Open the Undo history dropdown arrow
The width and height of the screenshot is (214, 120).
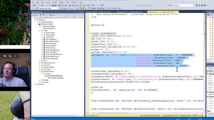pos(95,5)
